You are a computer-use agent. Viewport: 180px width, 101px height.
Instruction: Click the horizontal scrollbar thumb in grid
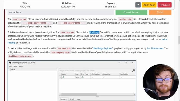pyautogui.click(x=79, y=94)
